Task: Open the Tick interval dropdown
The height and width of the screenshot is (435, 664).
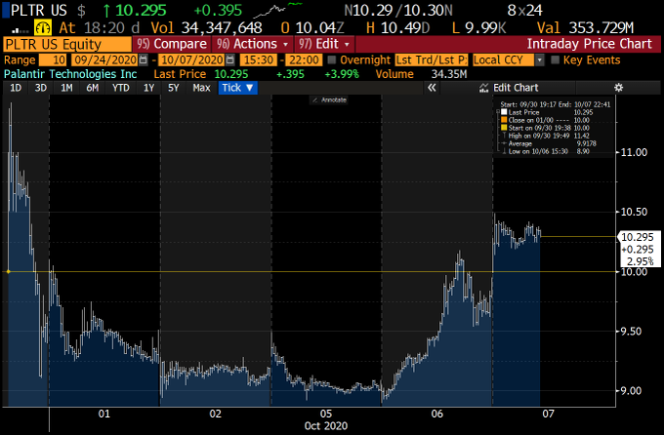Action: (237, 88)
